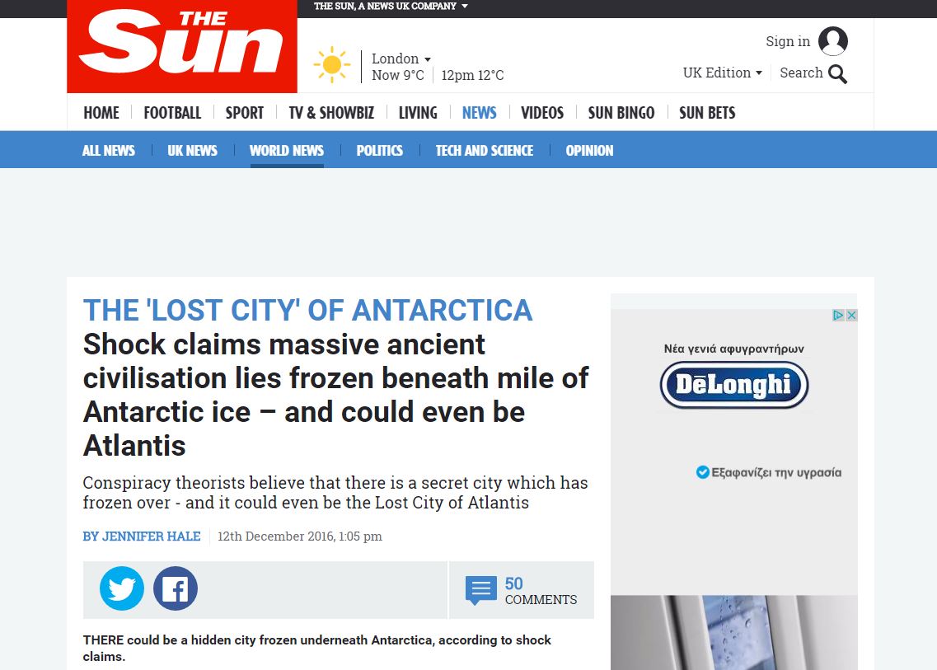This screenshot has height=670, width=937.
Task: Click the DeLonghi advertisement logo
Action: pos(734,385)
